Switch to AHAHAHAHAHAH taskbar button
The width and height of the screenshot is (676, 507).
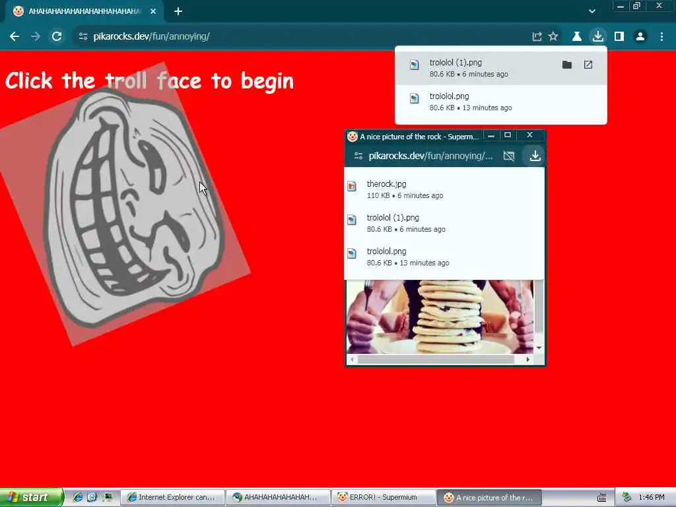(279, 498)
